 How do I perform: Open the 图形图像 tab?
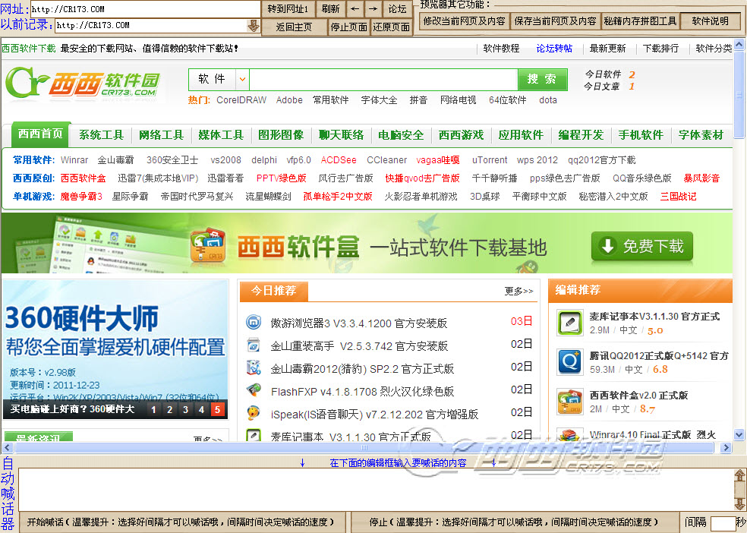(281, 135)
